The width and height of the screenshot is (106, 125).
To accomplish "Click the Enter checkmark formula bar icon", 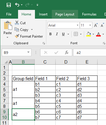I will (x=56, y=52).
